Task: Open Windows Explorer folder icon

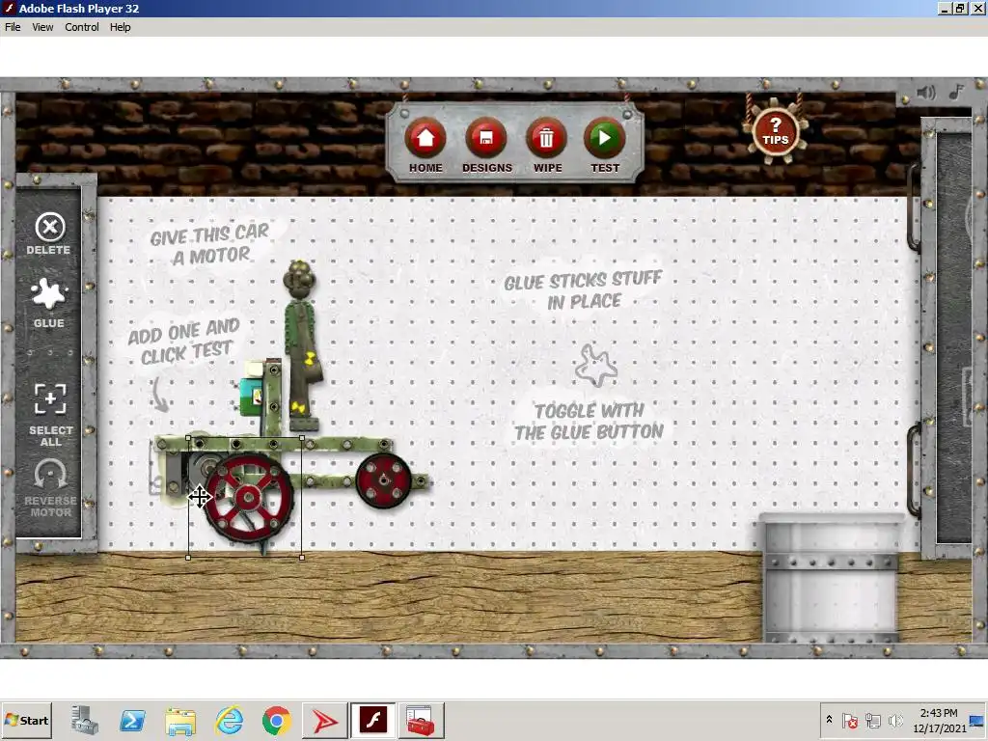Action: click(x=180, y=721)
